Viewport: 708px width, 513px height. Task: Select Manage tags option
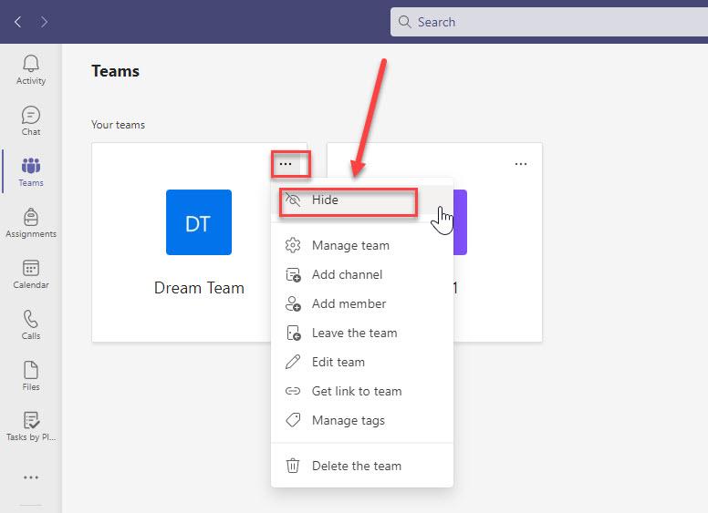pyautogui.click(x=362, y=420)
